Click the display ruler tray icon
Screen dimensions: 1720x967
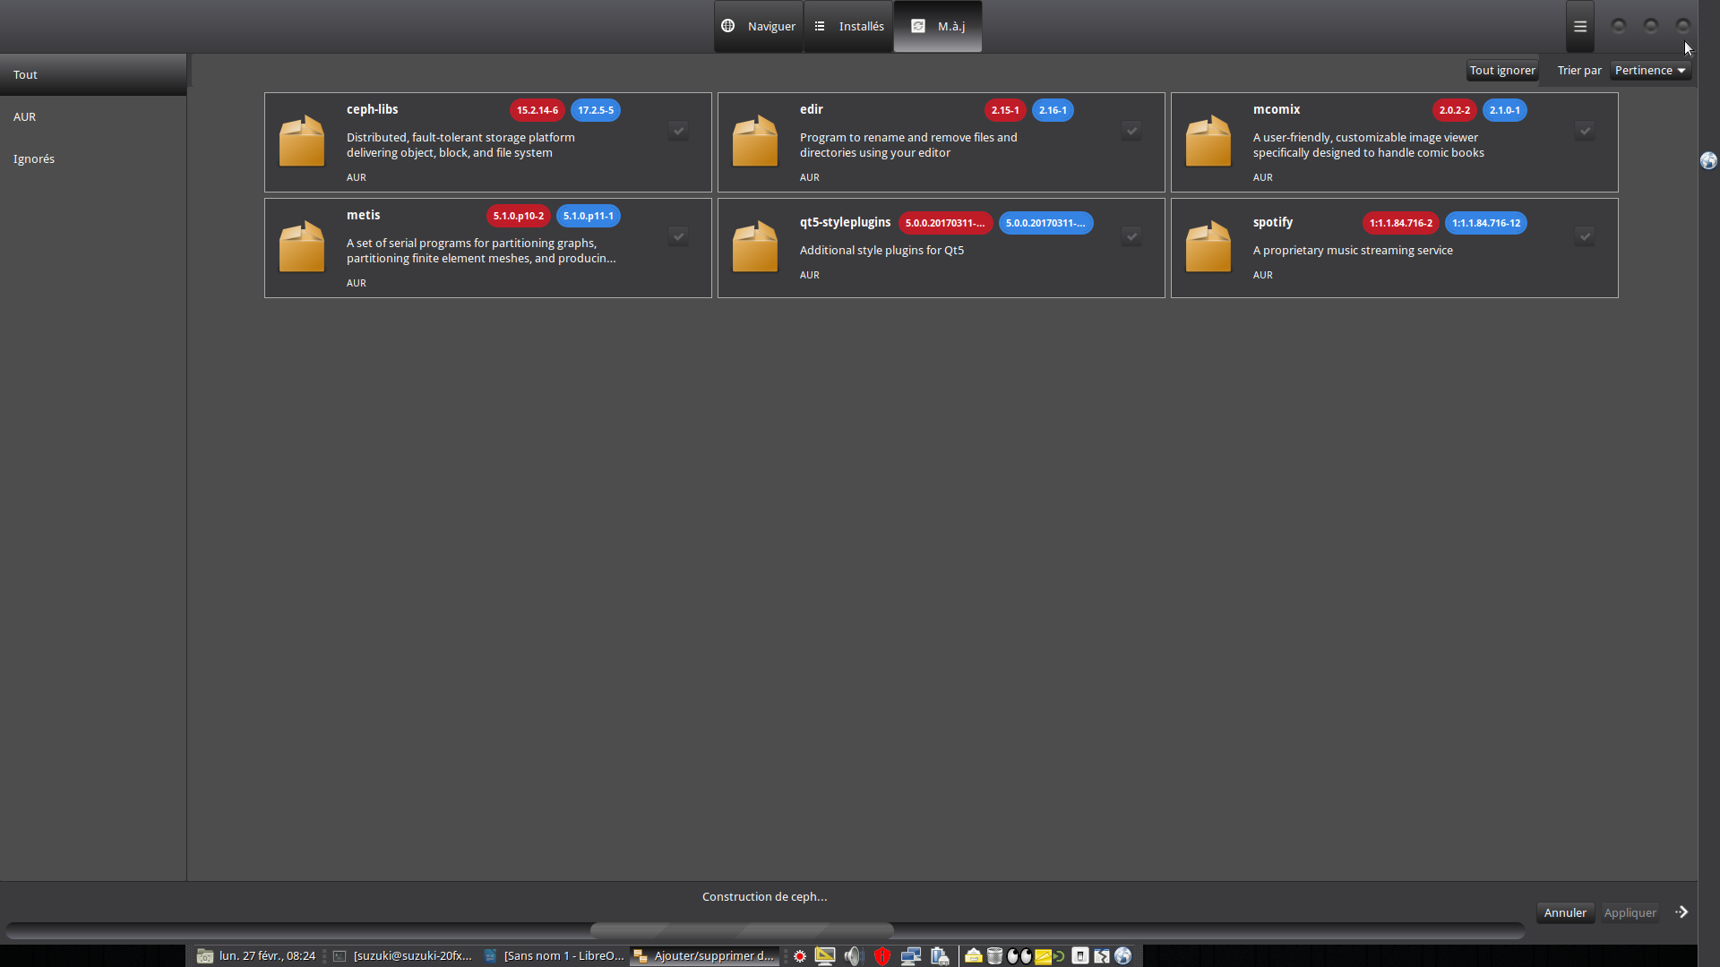(825, 956)
